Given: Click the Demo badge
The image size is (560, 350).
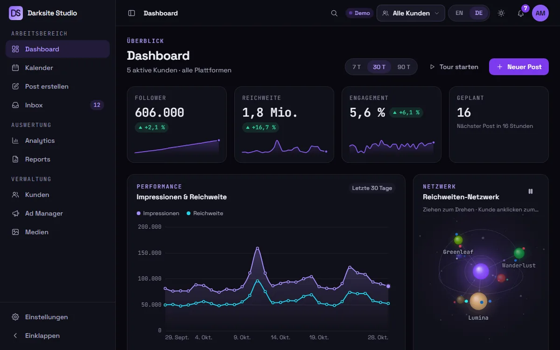Looking at the screenshot, I should (359, 13).
